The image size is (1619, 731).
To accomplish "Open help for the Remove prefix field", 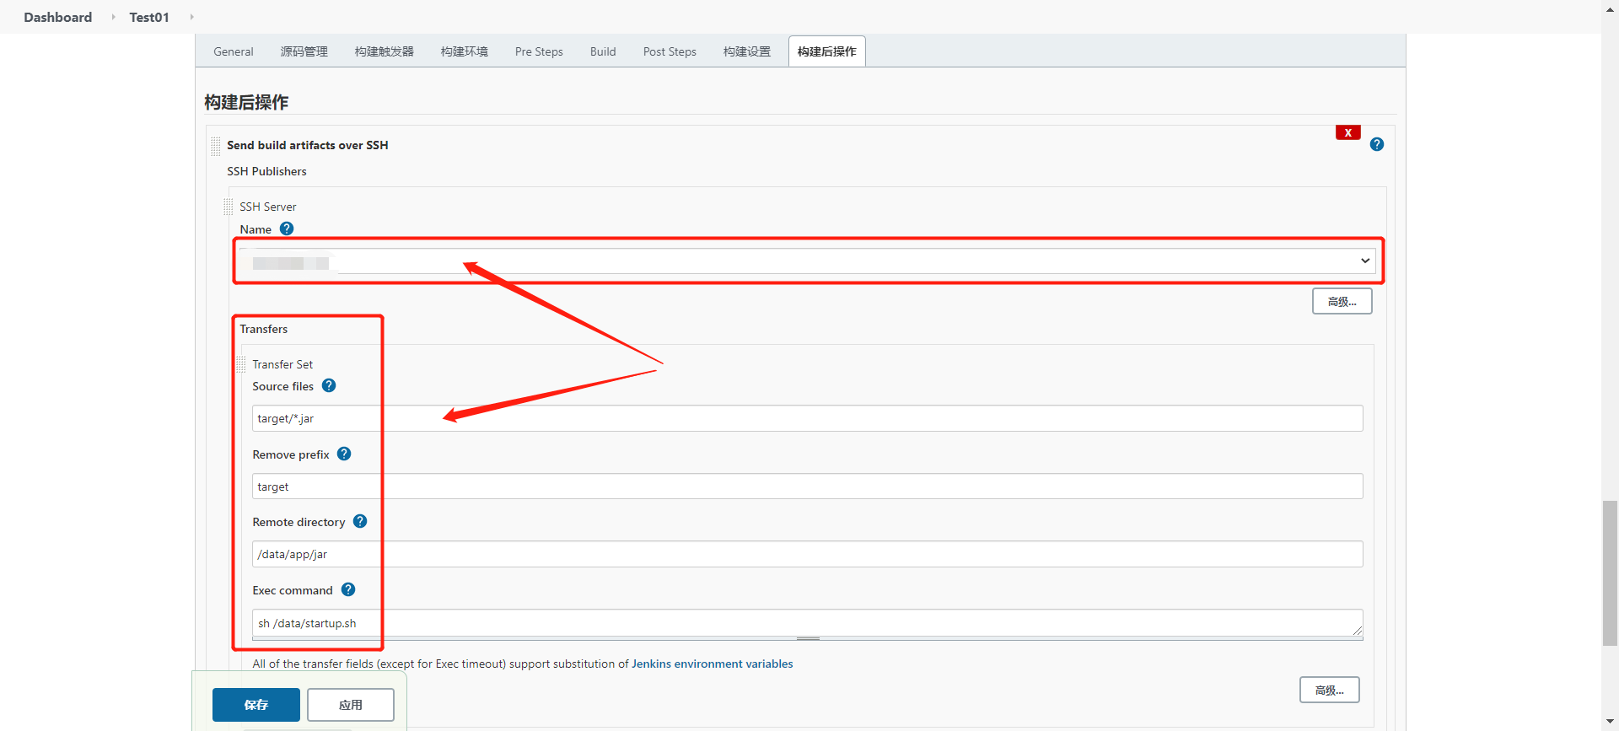I will pyautogui.click(x=344, y=454).
